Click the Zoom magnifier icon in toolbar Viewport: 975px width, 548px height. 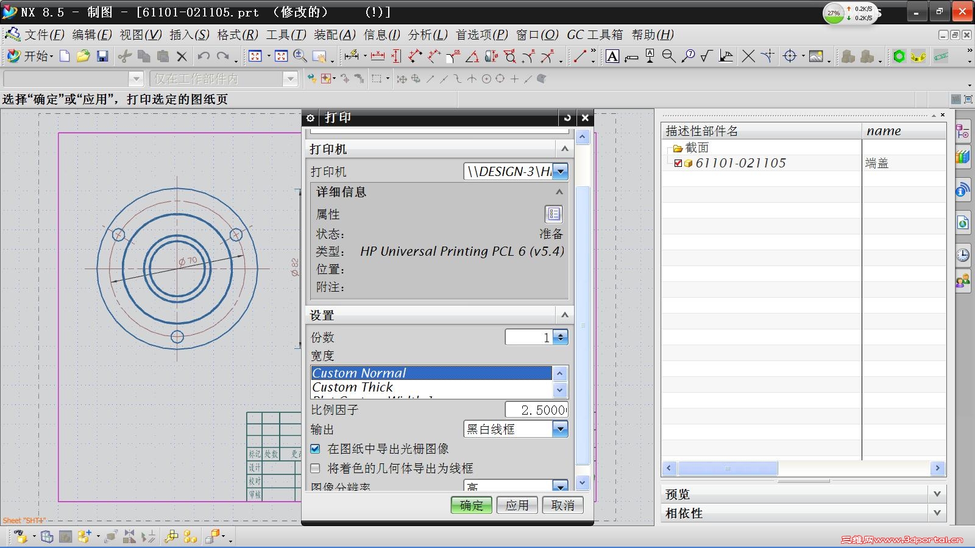pos(300,57)
